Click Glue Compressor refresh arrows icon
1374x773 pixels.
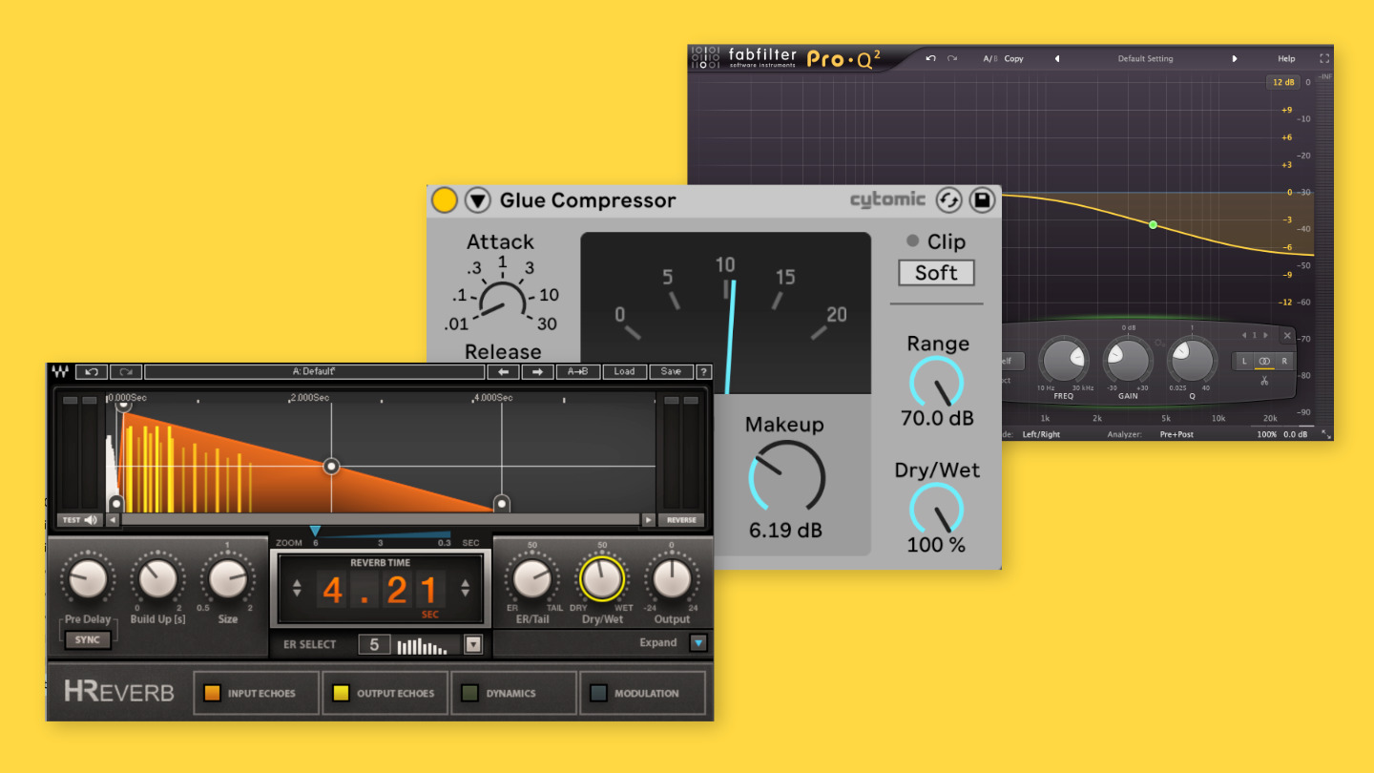point(948,200)
